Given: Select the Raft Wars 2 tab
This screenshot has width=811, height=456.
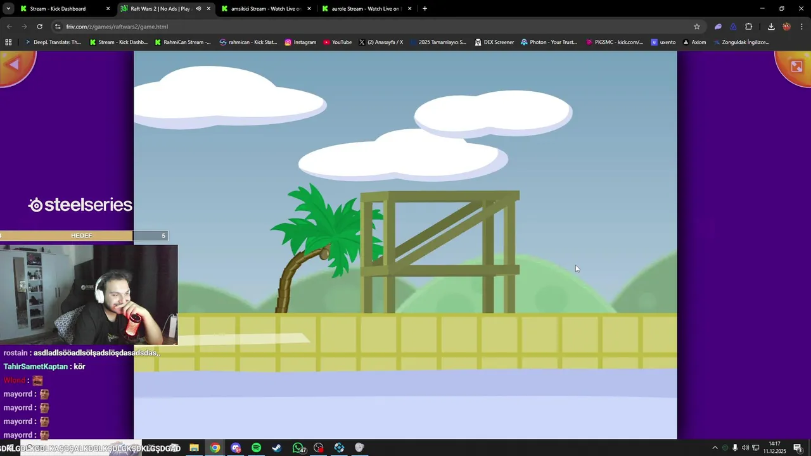Looking at the screenshot, I should [166, 9].
